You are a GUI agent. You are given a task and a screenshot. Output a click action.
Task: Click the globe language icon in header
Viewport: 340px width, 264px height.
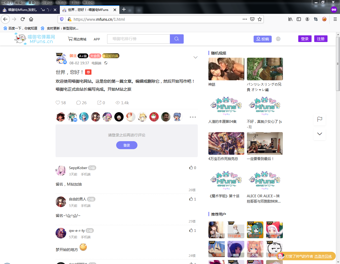click(278, 39)
